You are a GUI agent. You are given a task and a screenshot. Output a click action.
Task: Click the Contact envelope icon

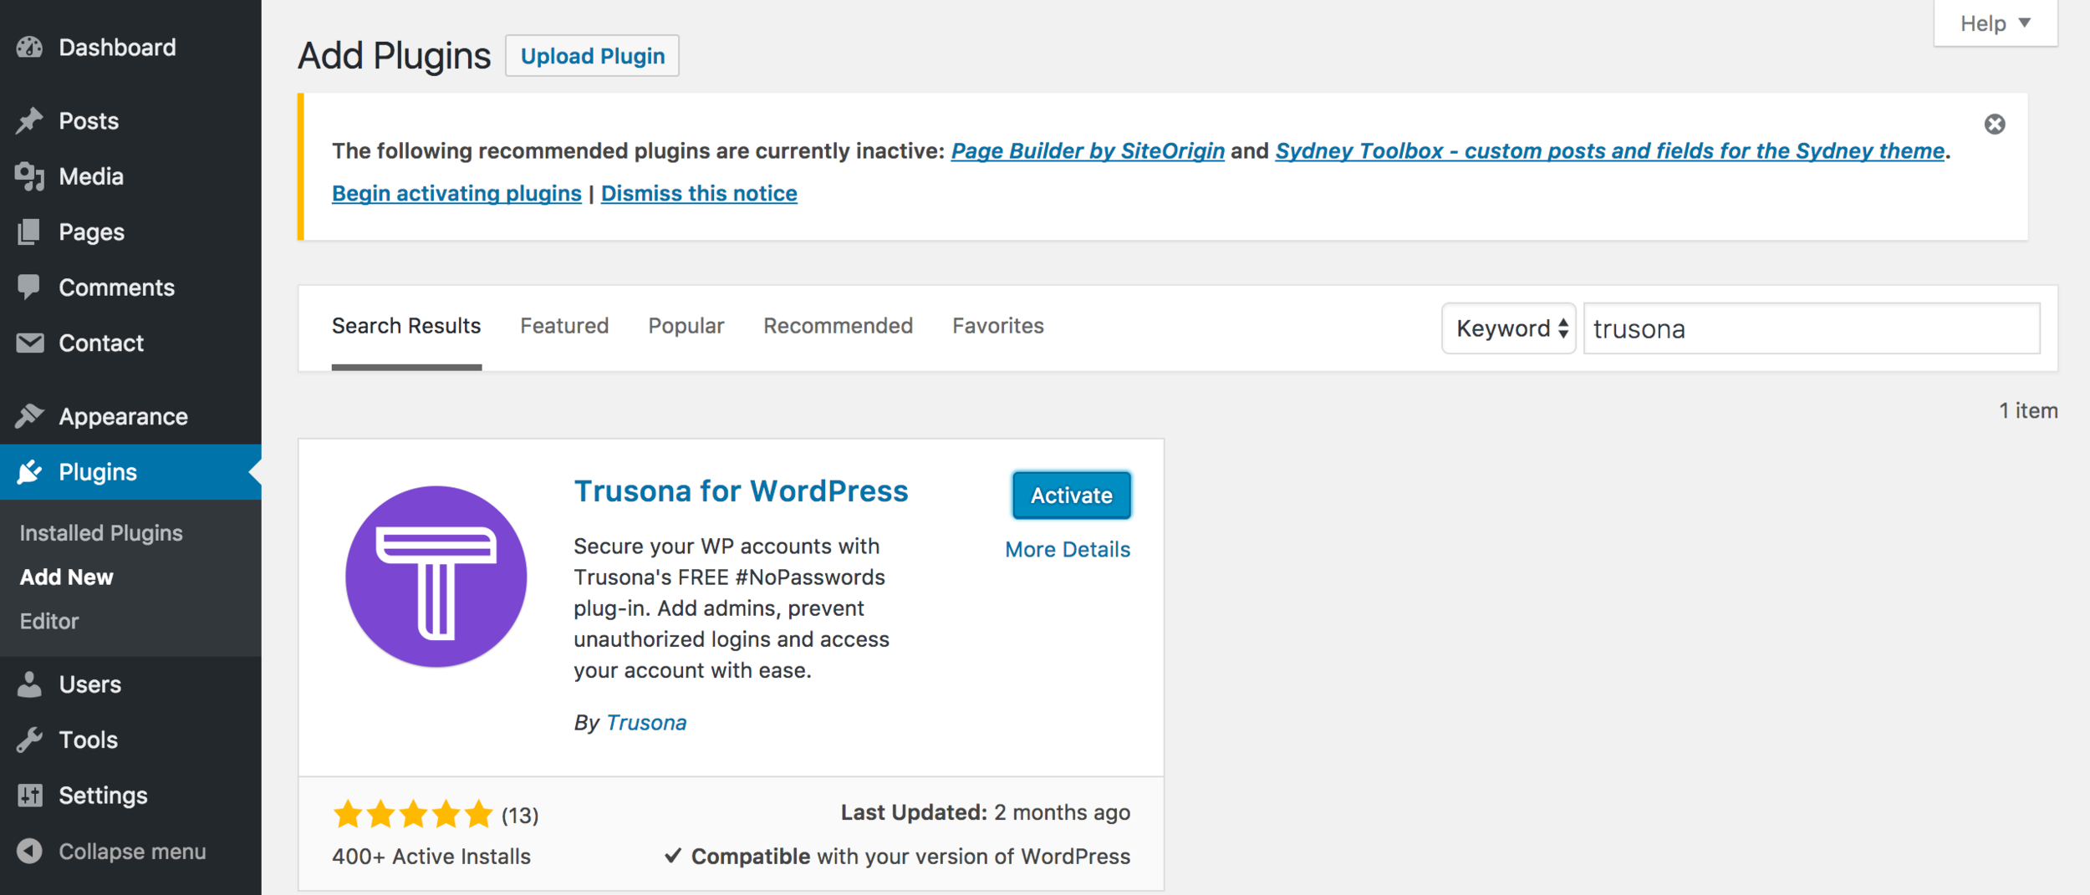pos(29,343)
